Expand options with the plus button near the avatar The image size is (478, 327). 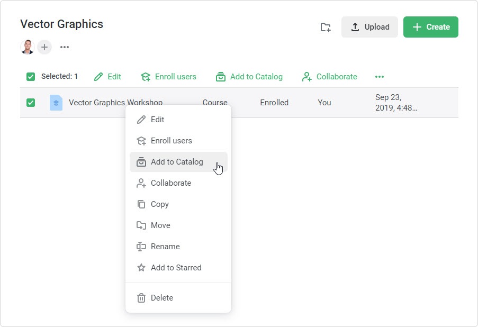coord(44,47)
